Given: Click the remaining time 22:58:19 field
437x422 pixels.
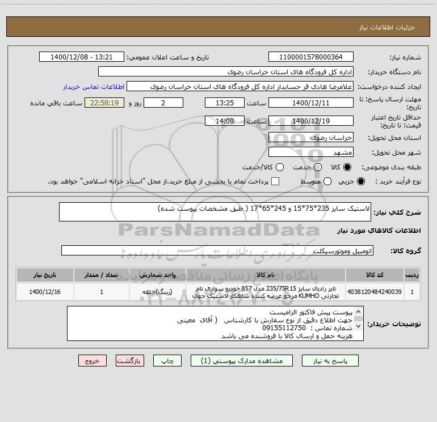Looking at the screenshot, I should 104,103.
